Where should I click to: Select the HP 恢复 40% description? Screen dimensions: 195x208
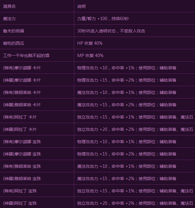[x=90, y=43]
